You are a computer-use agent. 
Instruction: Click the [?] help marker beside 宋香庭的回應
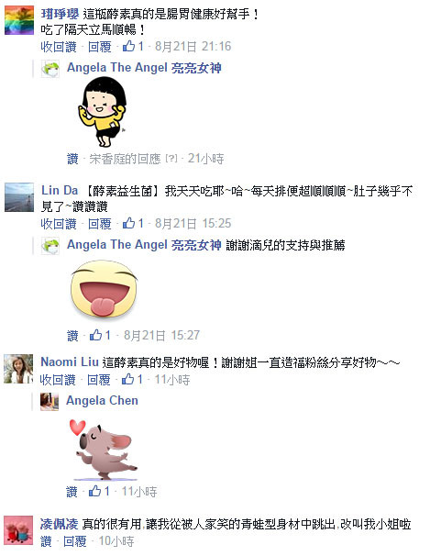(x=171, y=159)
